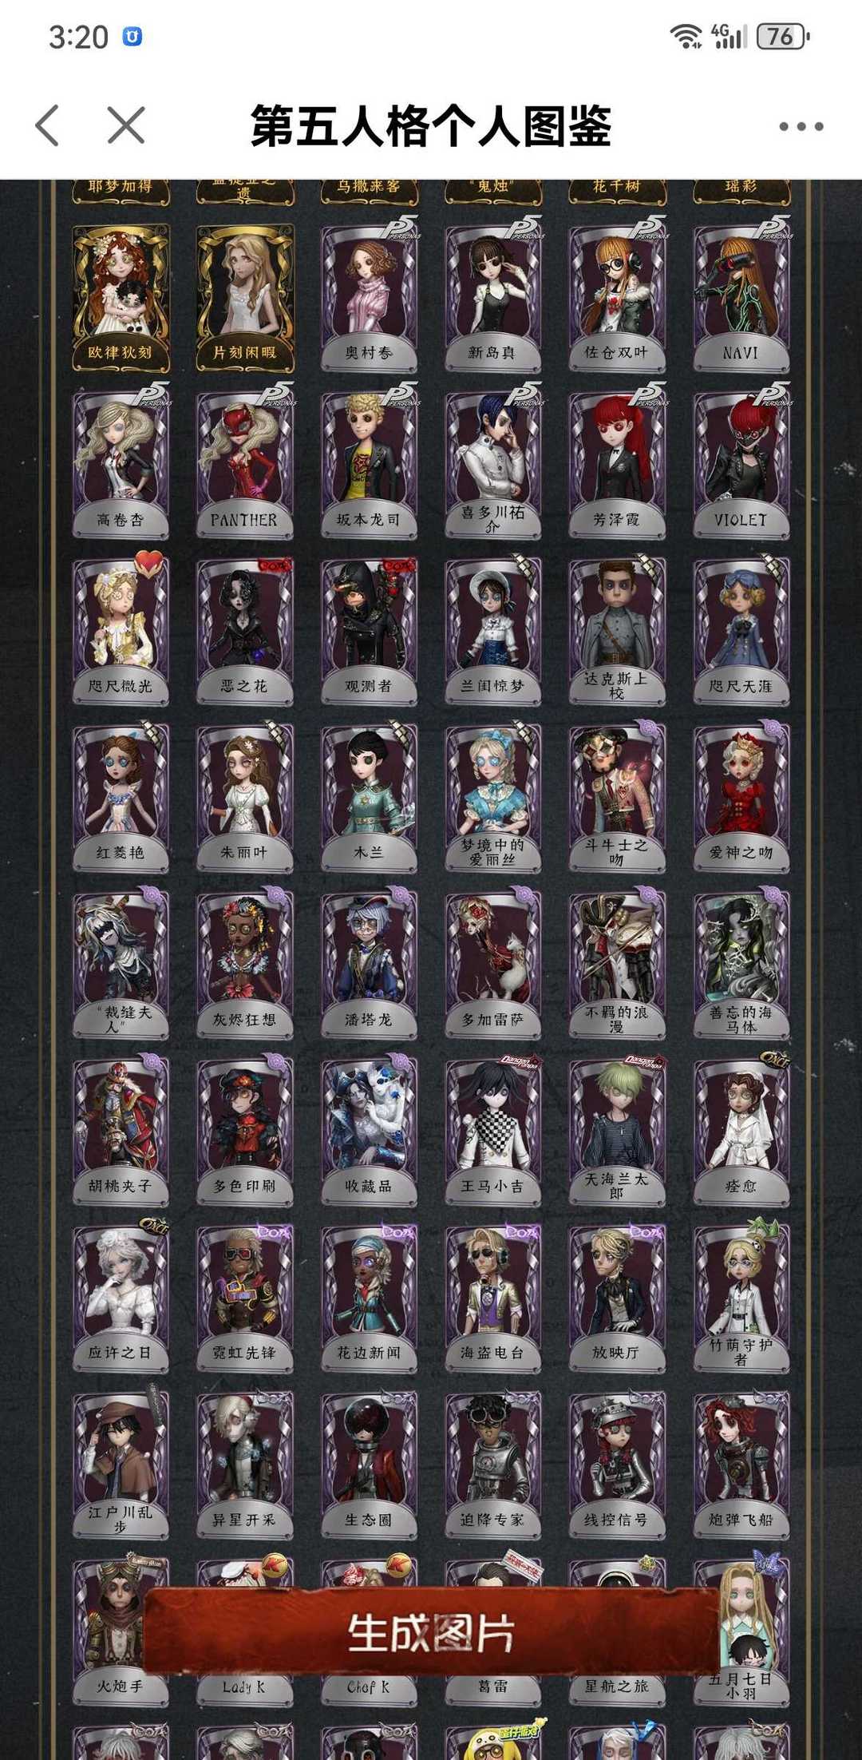Tap the 生成图片 button
The image size is (862, 1760).
point(431,1632)
